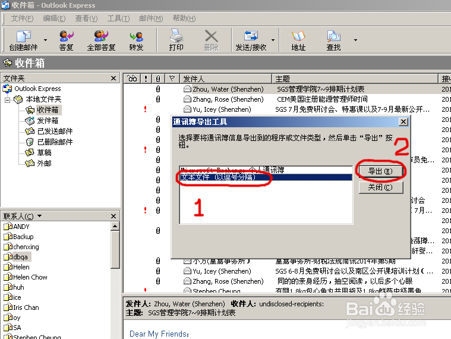Close the 通讯簿导出工具 dialog
Screen dimensions: 451x339
click(403, 122)
